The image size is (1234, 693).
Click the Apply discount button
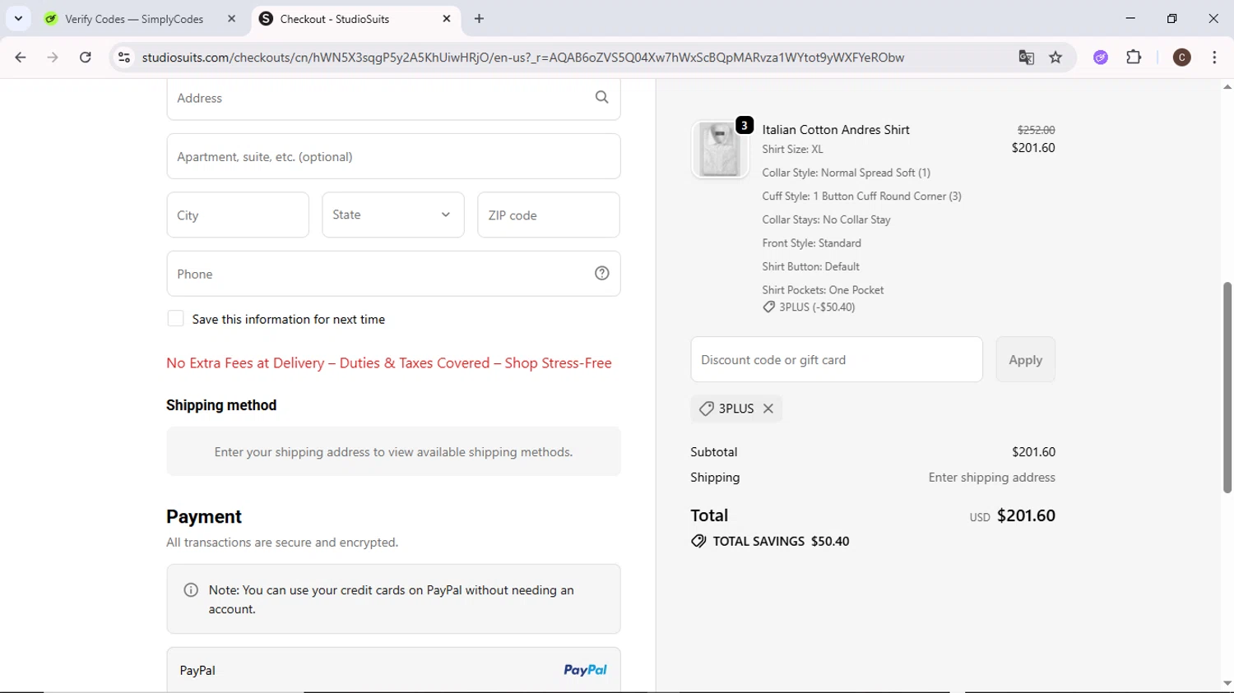[x=1025, y=359]
